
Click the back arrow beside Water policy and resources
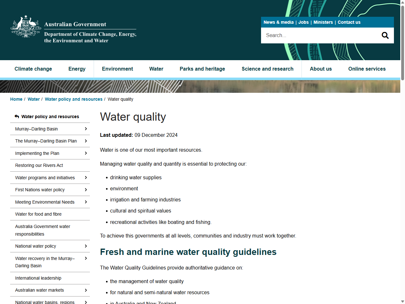click(x=17, y=117)
